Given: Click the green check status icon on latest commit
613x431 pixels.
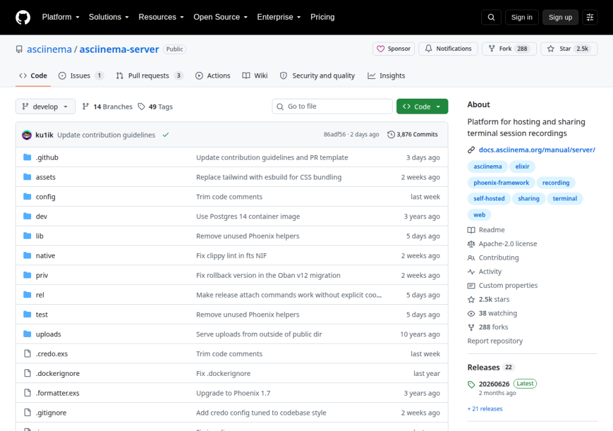Looking at the screenshot, I should pyautogui.click(x=166, y=135).
